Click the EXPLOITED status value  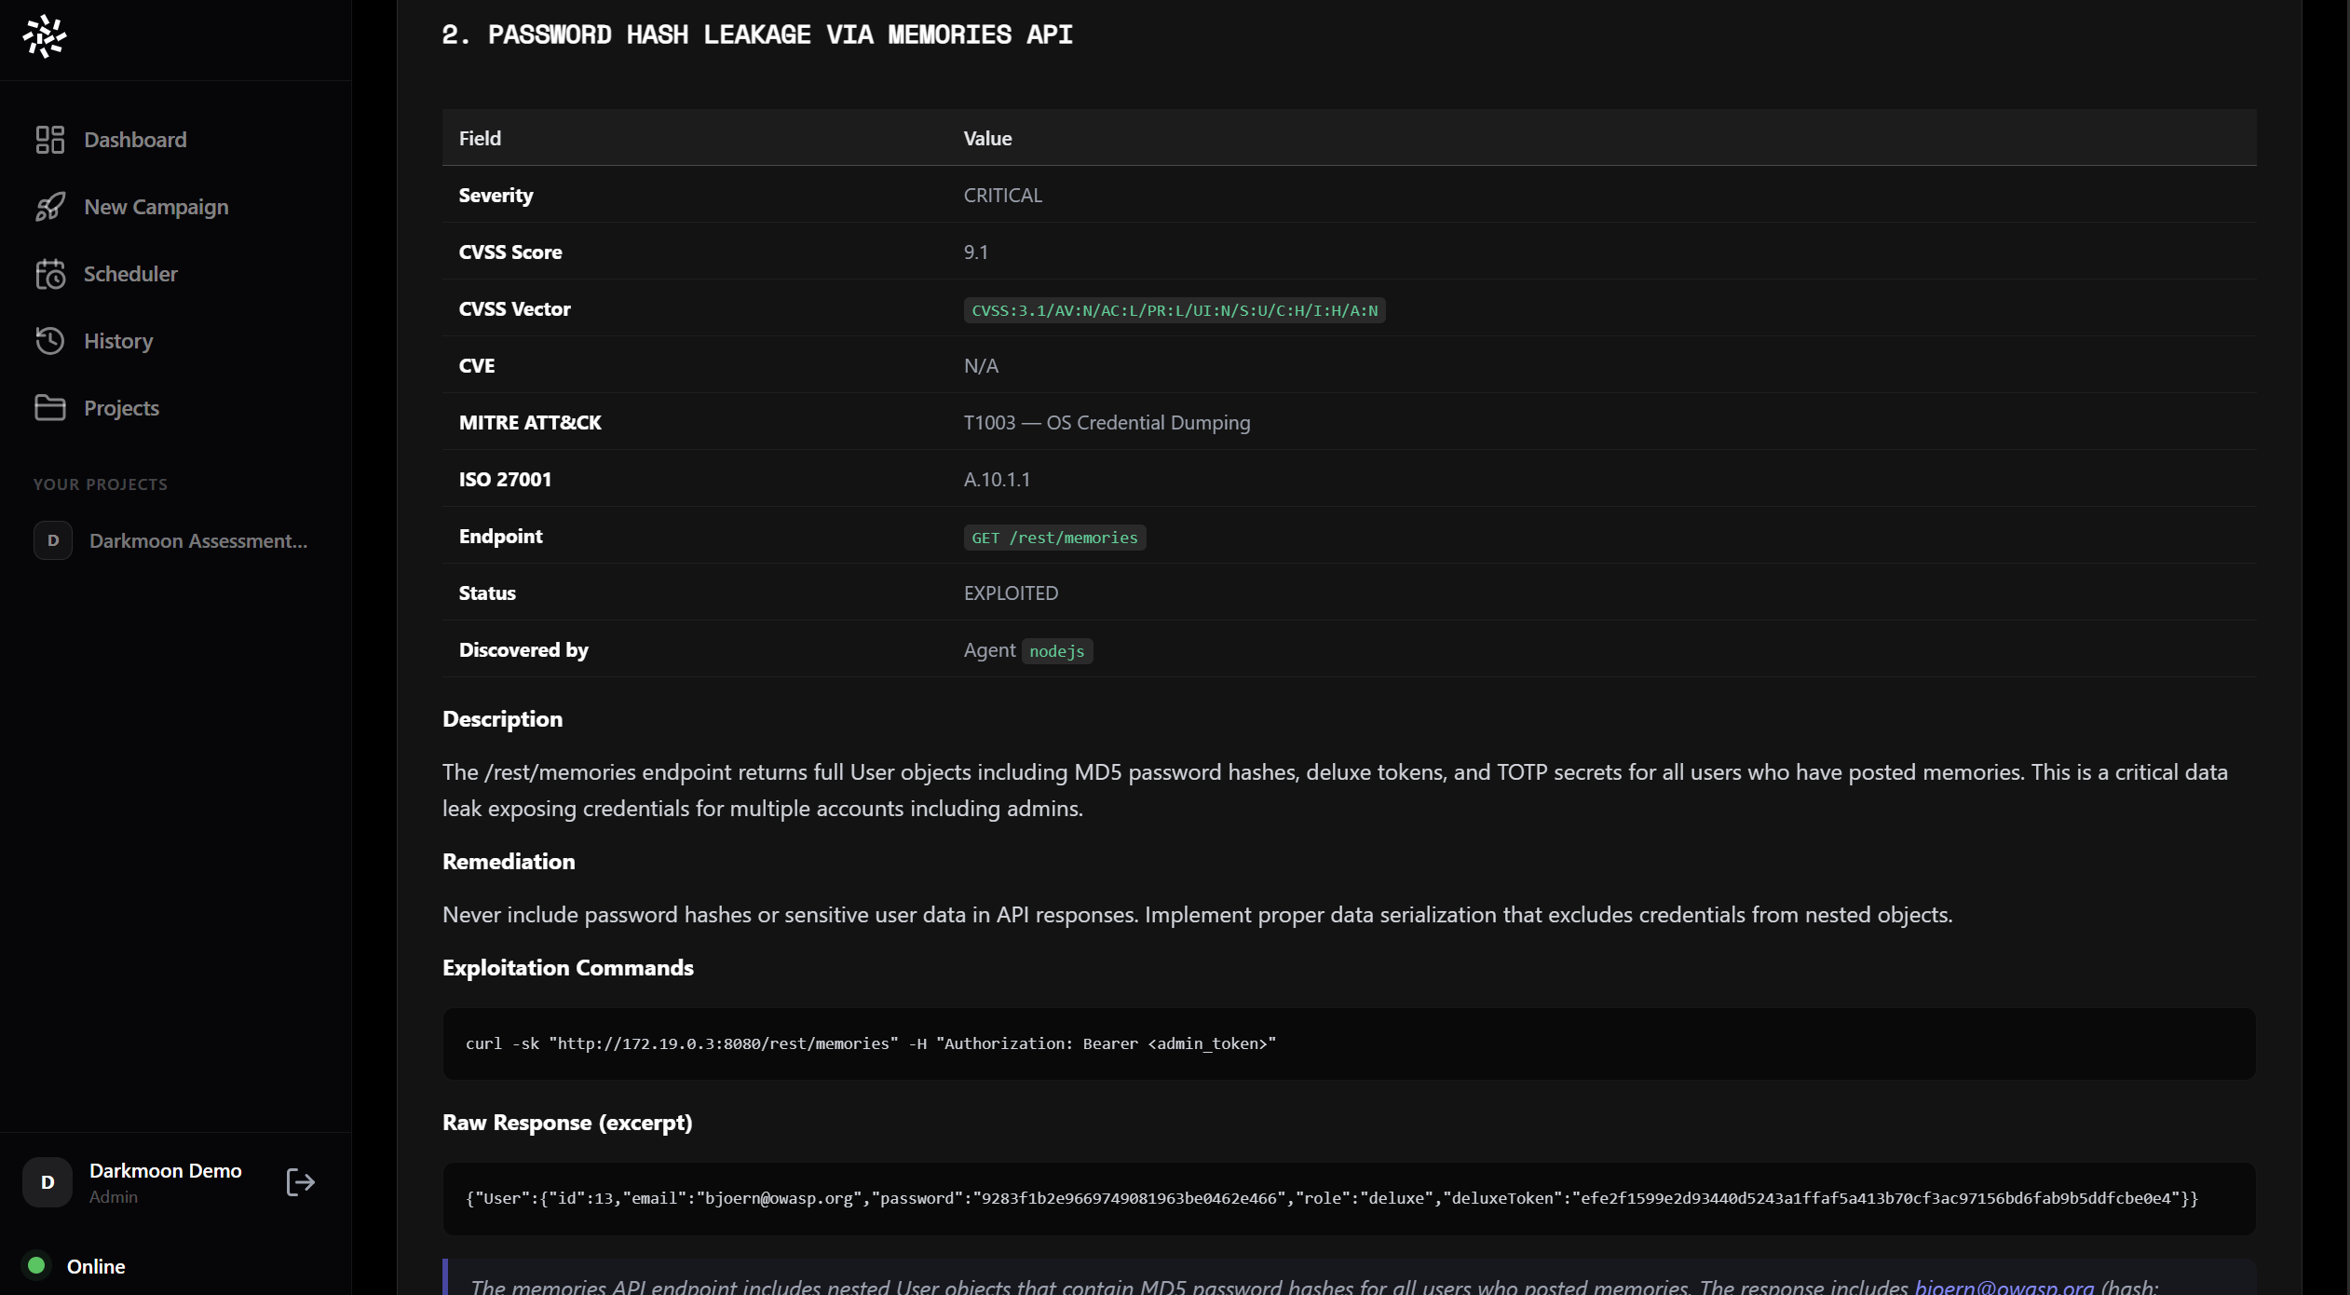pyautogui.click(x=1011, y=593)
